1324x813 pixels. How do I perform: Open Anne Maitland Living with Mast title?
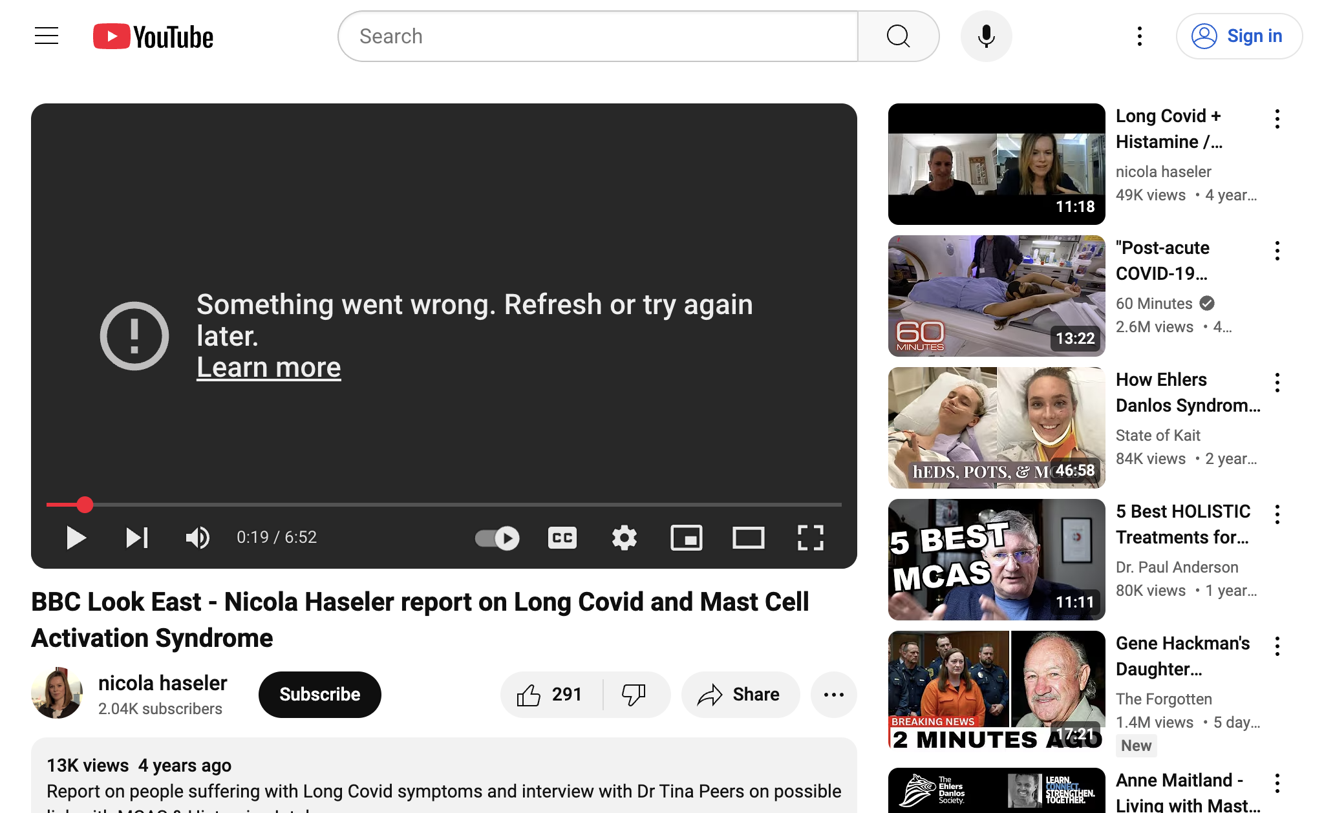1188,793
